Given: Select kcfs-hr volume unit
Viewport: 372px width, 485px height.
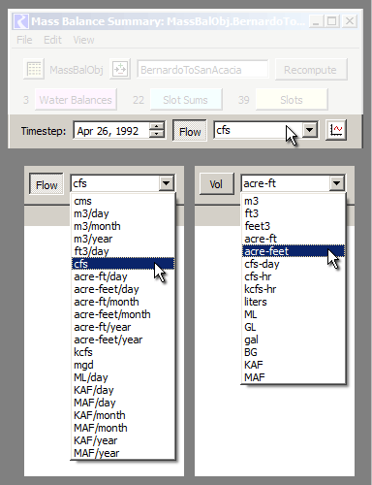Looking at the screenshot, I should pyautogui.click(x=294, y=289).
